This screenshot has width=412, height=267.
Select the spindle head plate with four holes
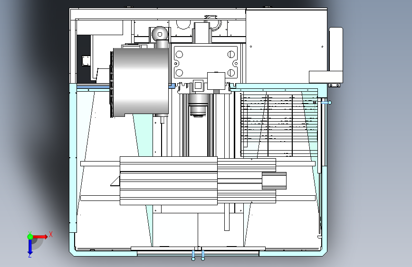point(206,63)
